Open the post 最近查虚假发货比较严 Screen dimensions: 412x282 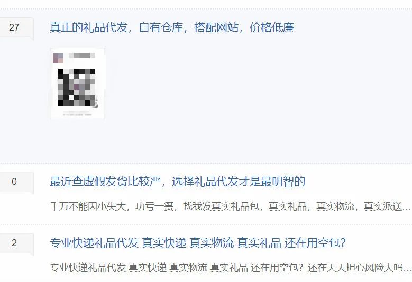177,182
